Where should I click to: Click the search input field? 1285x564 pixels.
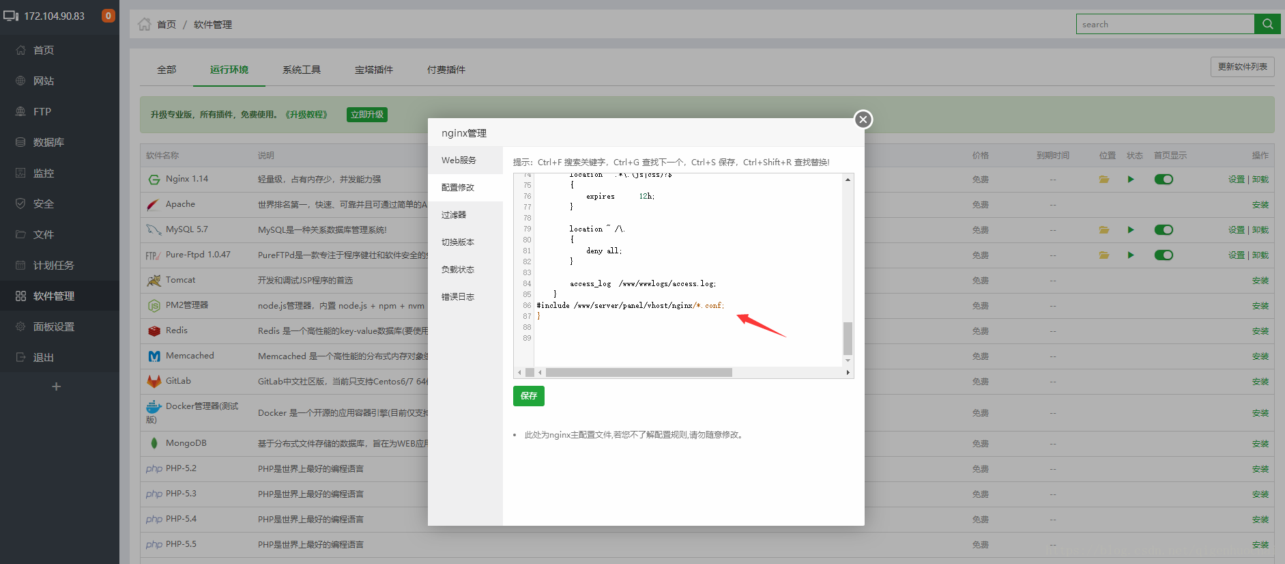pyautogui.click(x=1165, y=24)
